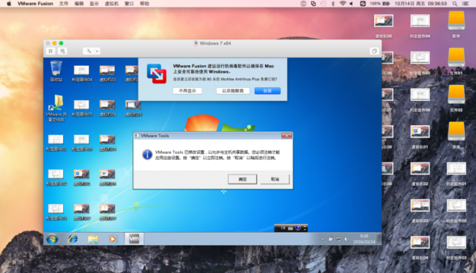The height and width of the screenshot is (273, 476).
Task: Open the Apple menu
Action: pos(9,4)
